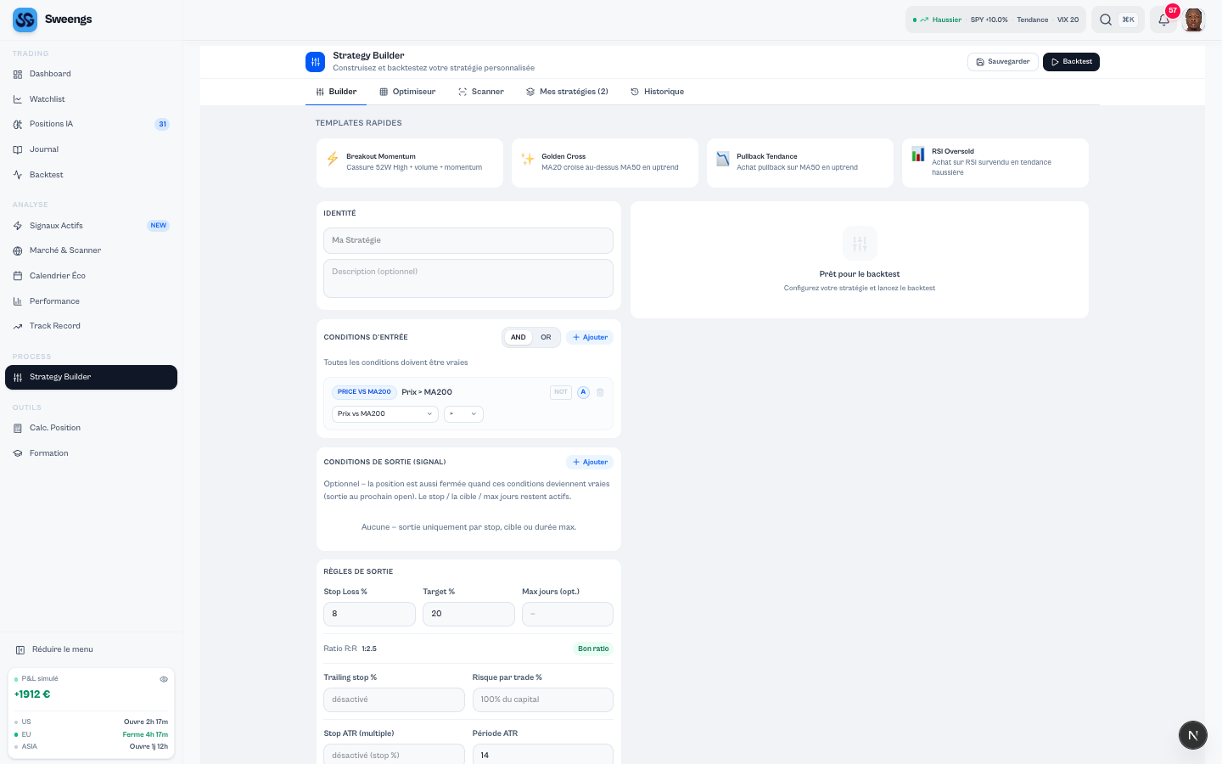Screen dimensions: 1222x764
Task: Click the Ma Stratégie name field
Action: coord(468,240)
